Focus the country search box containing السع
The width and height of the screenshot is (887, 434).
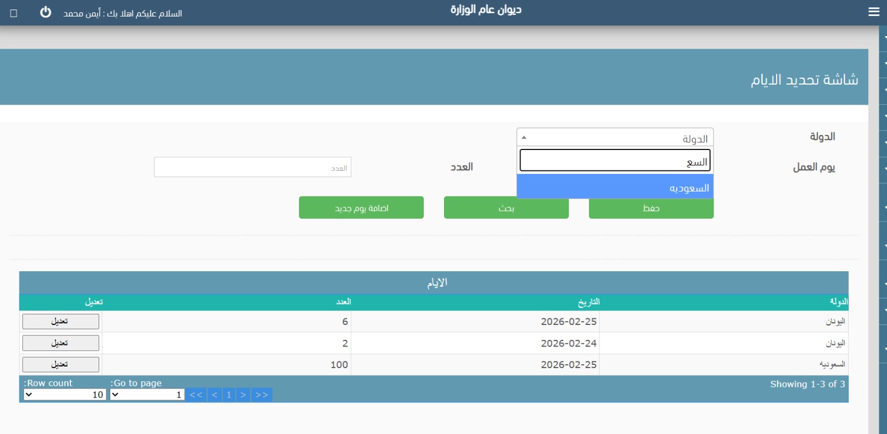click(x=614, y=161)
